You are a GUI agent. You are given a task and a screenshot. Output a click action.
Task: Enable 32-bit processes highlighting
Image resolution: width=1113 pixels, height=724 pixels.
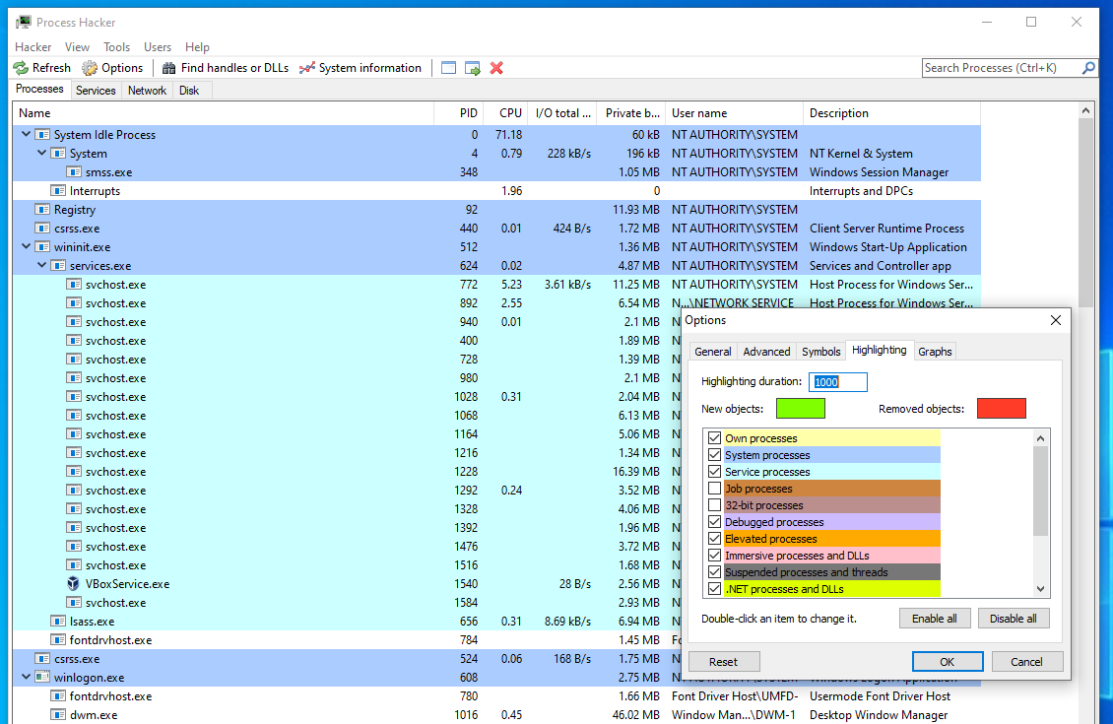[715, 504]
